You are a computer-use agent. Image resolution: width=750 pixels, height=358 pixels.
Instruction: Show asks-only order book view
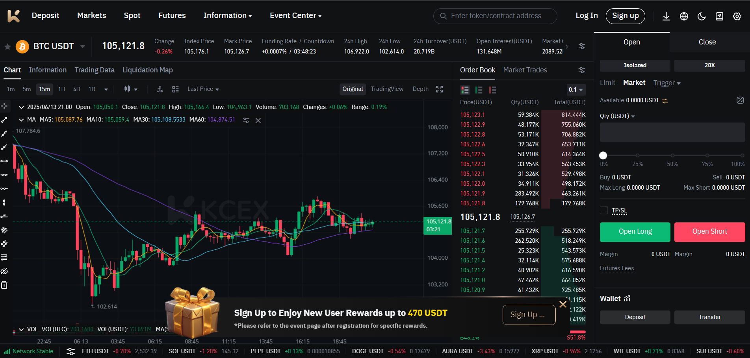click(x=492, y=90)
